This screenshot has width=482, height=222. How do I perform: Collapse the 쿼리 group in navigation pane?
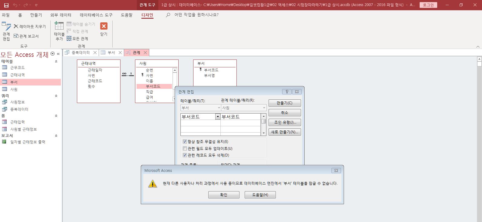56,96
